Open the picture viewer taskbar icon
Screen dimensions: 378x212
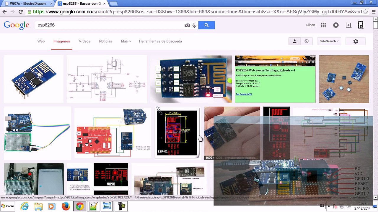tap(107, 206)
